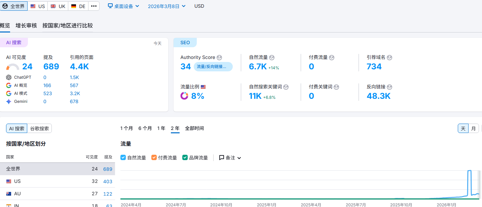
Task: Open the 2026年3月8日 date dropdown
Action: (166, 6)
